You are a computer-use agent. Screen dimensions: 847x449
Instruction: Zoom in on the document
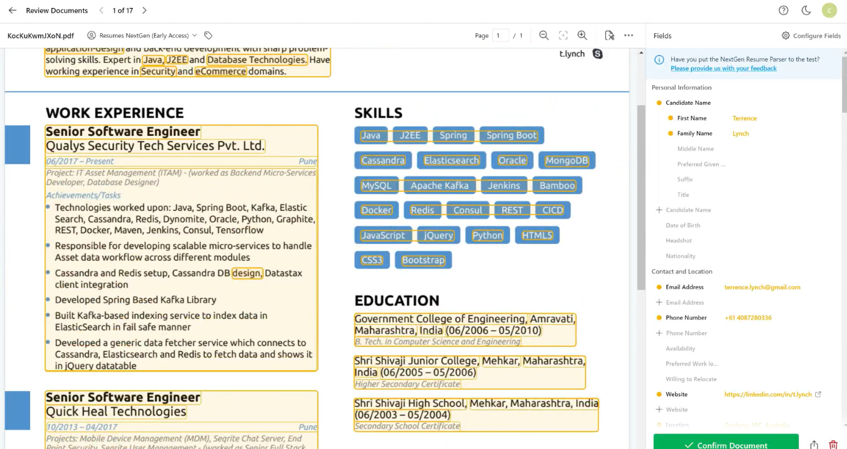[582, 35]
